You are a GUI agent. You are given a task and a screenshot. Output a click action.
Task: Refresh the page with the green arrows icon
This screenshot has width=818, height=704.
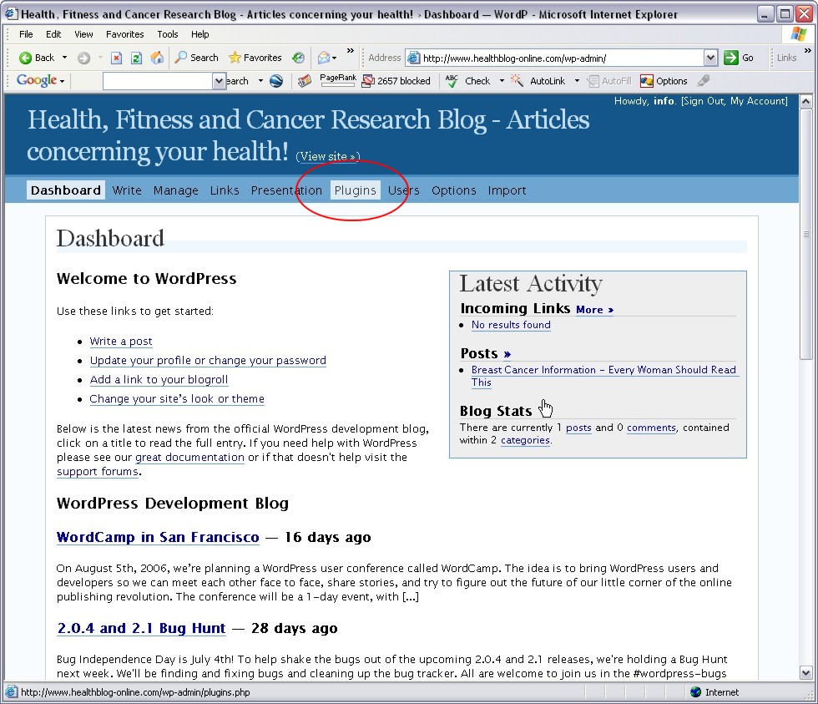(x=136, y=58)
